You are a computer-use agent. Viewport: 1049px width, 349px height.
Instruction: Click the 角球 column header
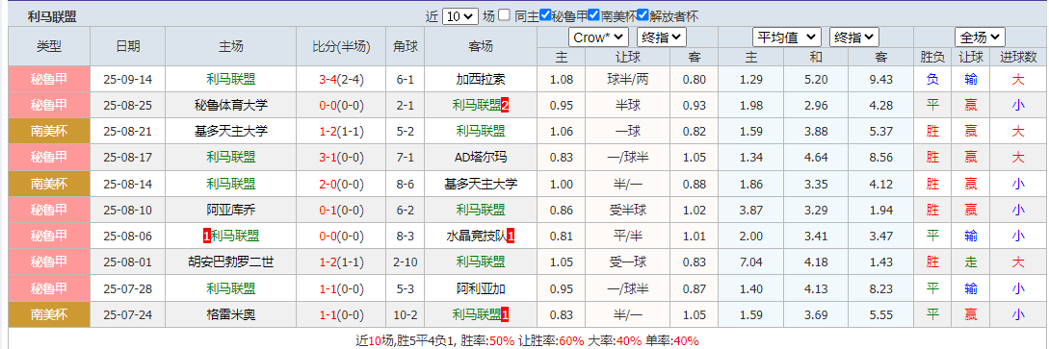pos(406,46)
